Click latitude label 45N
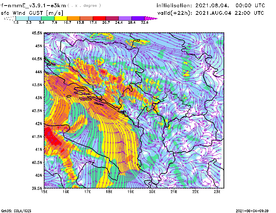 [39, 46]
